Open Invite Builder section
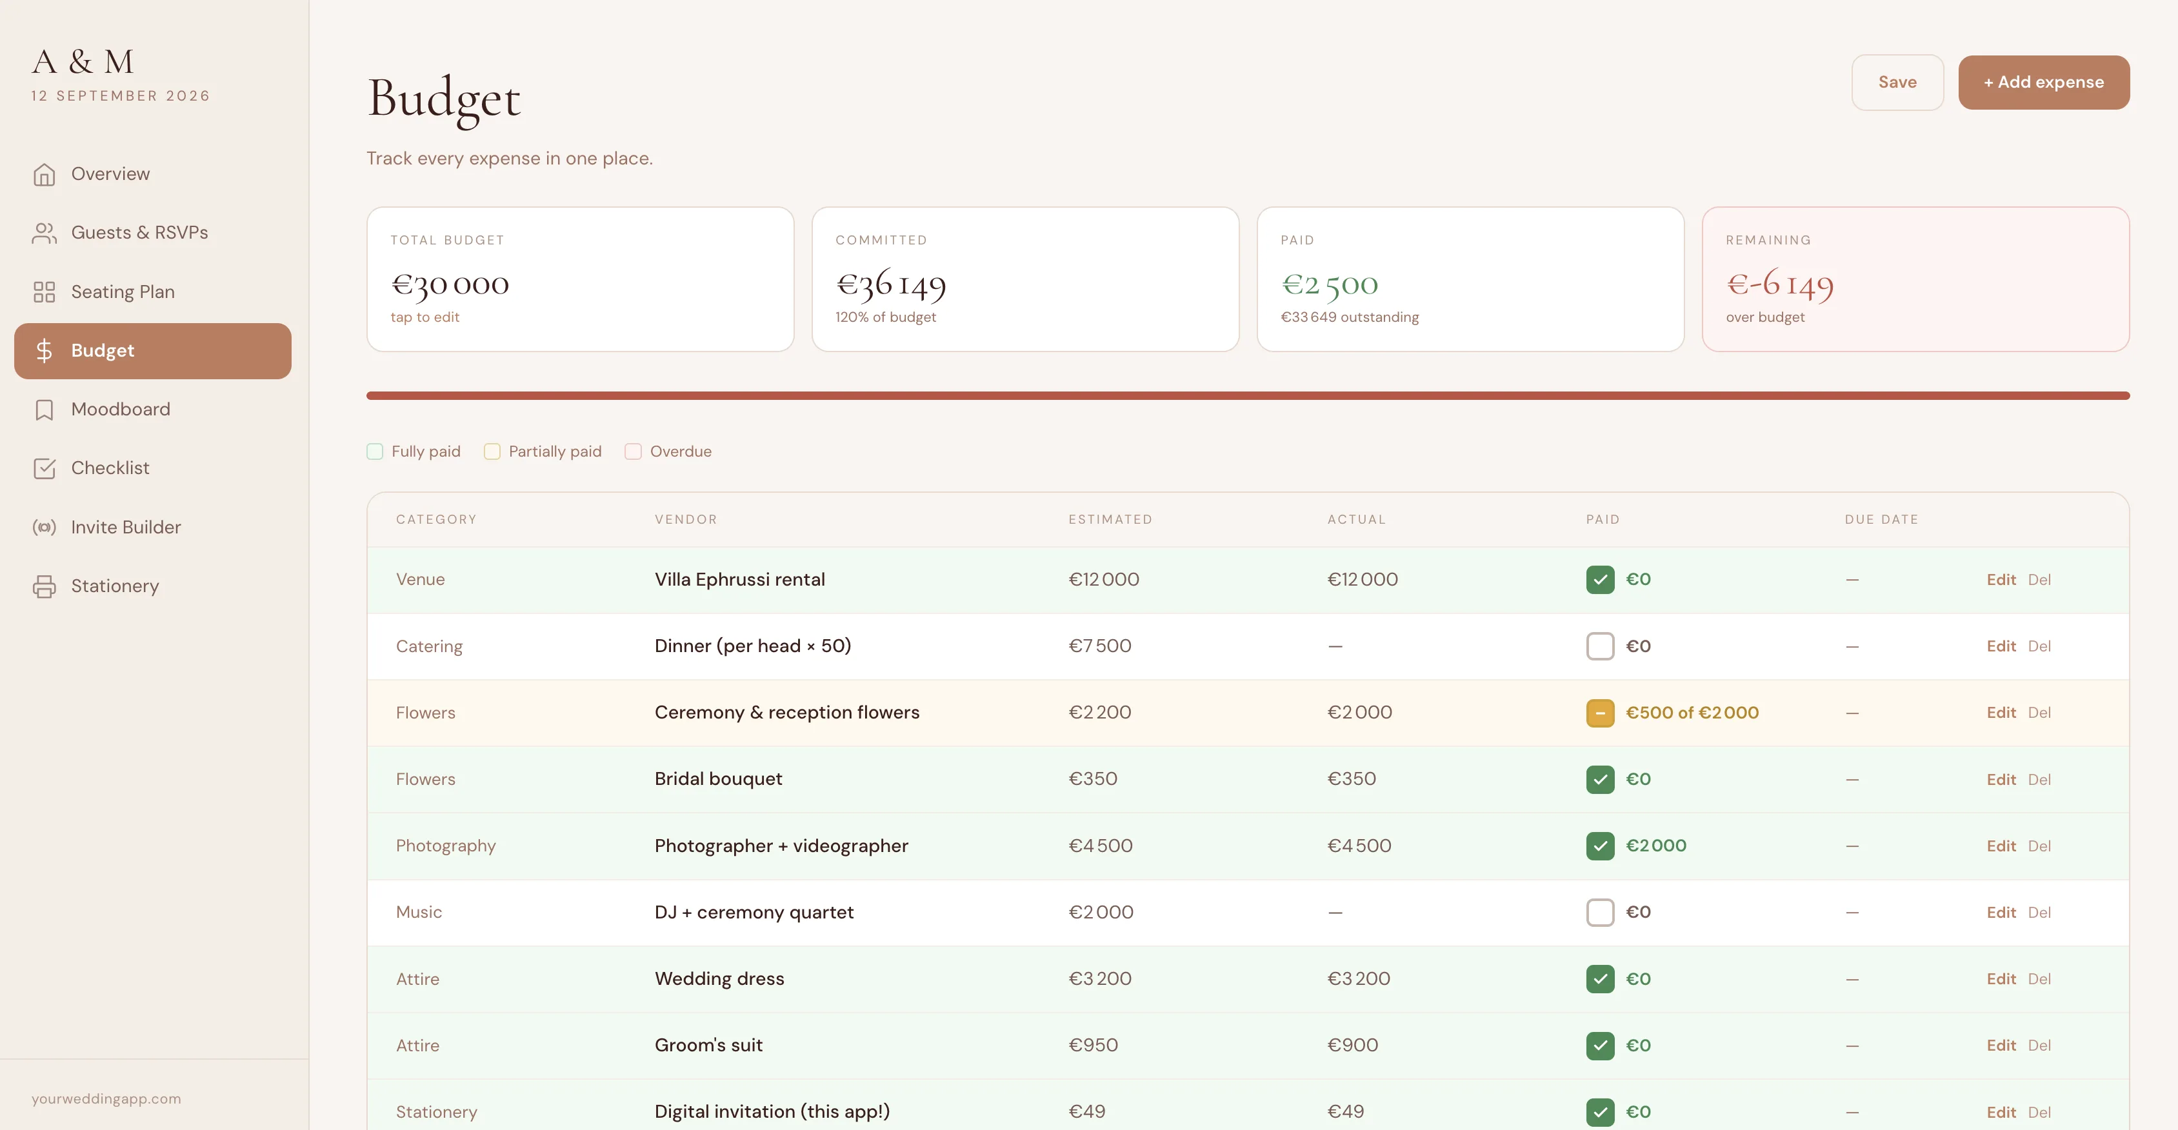The height and width of the screenshot is (1130, 2178). 153,528
